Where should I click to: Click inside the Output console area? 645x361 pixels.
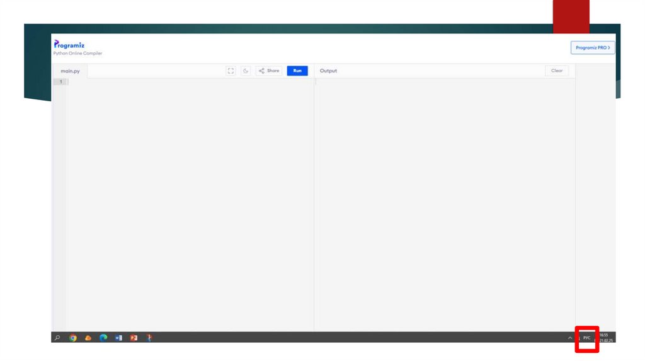[x=445, y=204]
